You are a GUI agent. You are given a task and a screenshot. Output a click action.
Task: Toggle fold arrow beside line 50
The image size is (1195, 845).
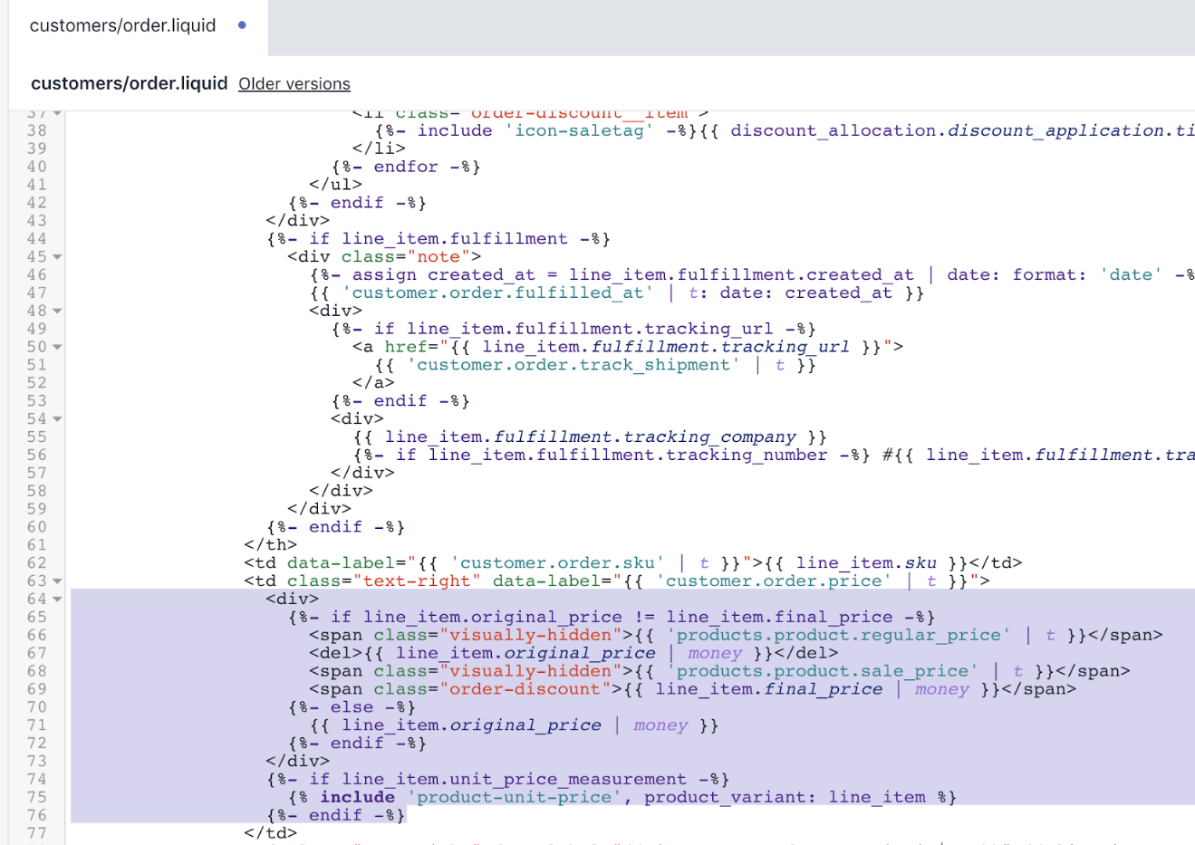tap(57, 348)
